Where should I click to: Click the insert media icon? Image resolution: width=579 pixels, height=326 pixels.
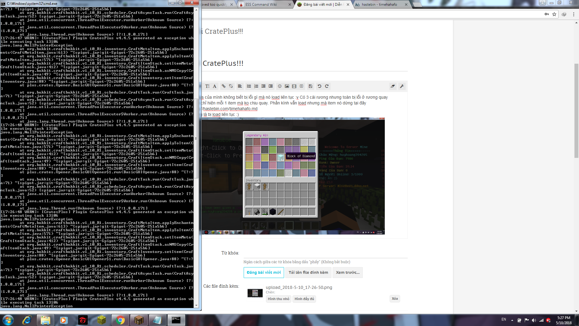294,86
